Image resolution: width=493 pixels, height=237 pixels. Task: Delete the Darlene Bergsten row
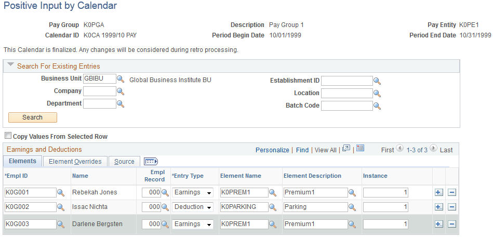pyautogui.click(x=451, y=225)
